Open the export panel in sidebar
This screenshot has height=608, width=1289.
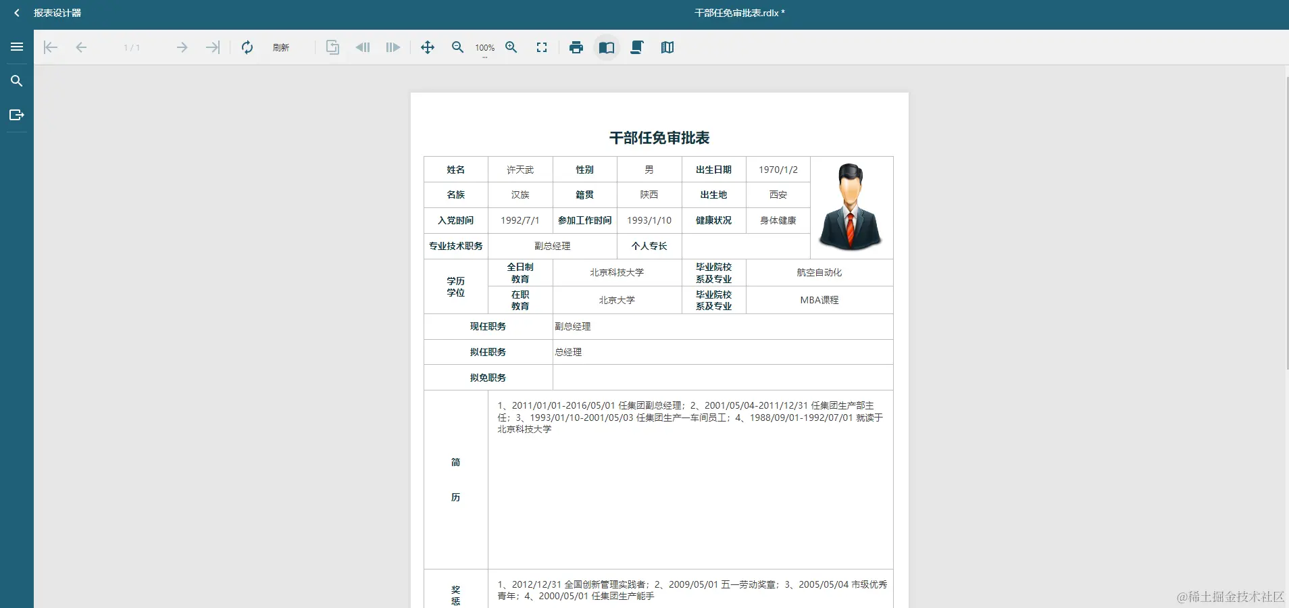pyautogui.click(x=17, y=115)
